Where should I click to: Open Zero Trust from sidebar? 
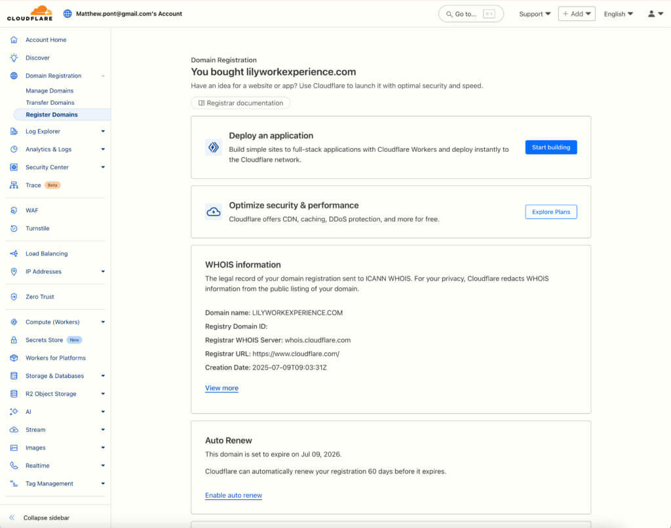[x=40, y=297]
